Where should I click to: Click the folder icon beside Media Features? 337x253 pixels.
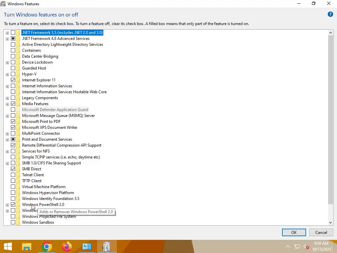click(x=18, y=104)
